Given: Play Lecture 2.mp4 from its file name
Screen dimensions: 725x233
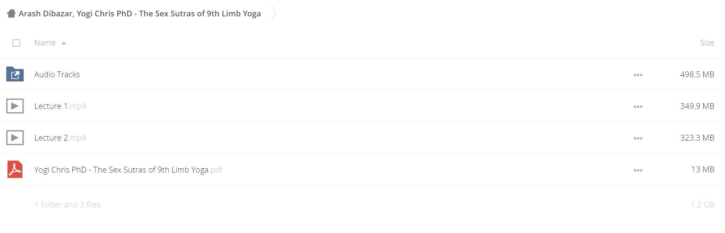Looking at the screenshot, I should point(60,138).
